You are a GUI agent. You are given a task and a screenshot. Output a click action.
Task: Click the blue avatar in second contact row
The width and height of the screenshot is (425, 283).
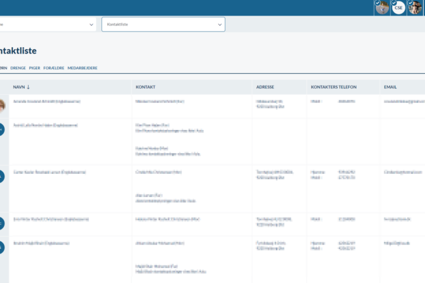pos(1,129)
